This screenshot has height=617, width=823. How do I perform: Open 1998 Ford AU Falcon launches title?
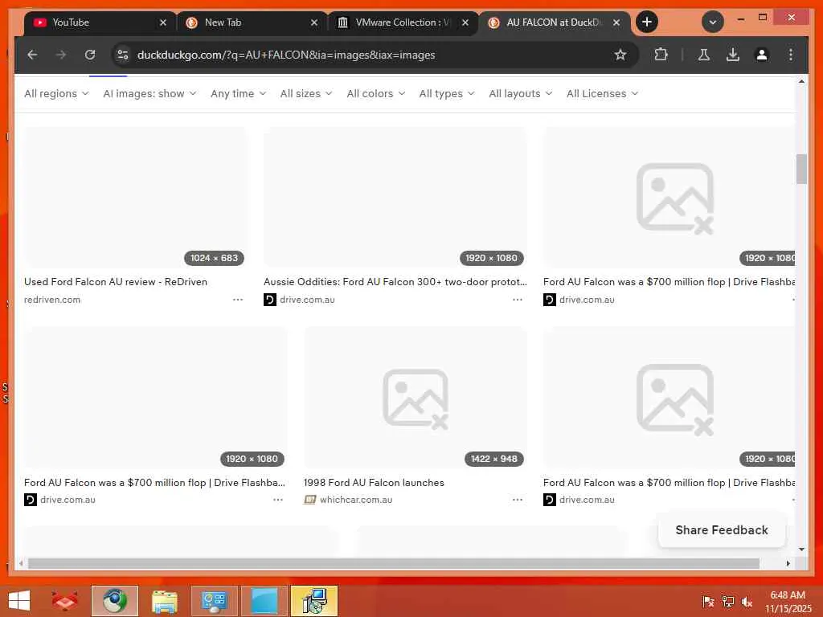374,483
